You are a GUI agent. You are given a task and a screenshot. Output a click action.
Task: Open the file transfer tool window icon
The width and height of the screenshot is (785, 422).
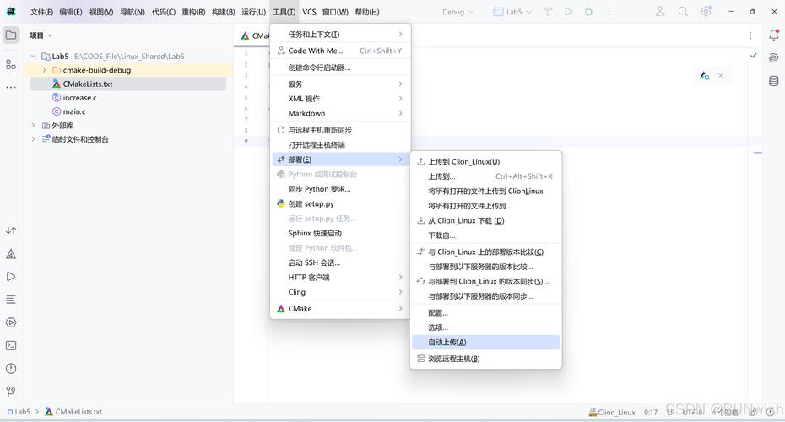[11, 230]
